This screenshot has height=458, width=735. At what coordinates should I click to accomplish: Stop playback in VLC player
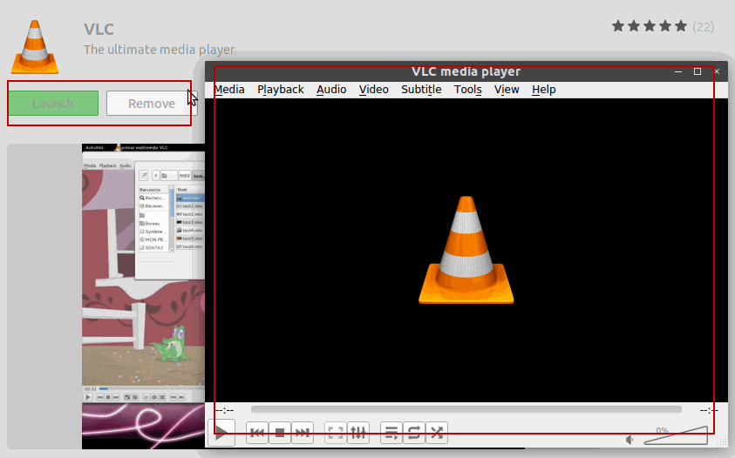point(280,432)
